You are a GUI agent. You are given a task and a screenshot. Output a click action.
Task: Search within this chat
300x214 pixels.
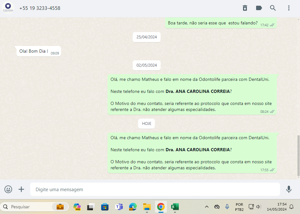(273, 8)
